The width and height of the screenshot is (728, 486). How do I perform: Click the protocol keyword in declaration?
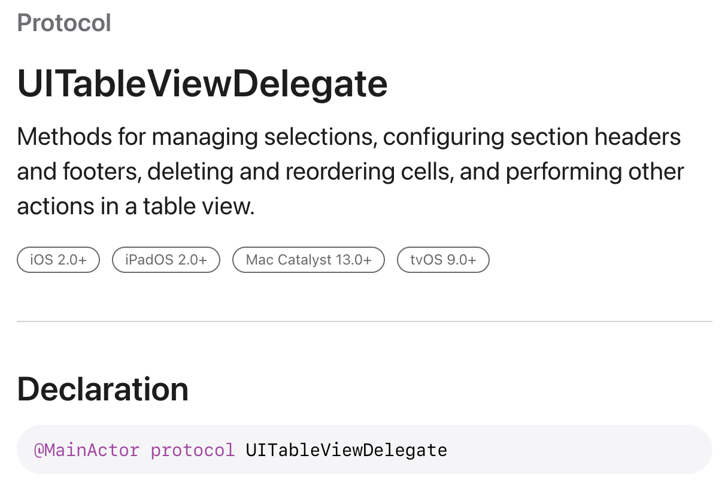[x=193, y=449]
